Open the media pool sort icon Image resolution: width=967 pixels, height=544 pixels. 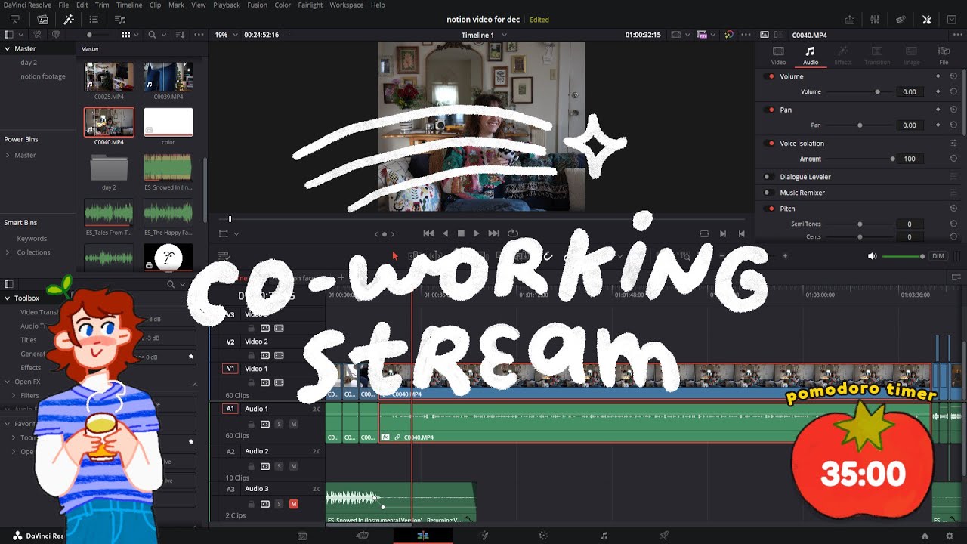pyautogui.click(x=180, y=35)
